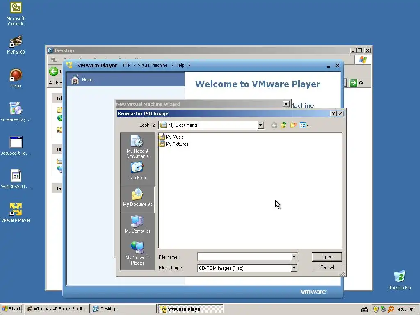Expand the Files of type dropdown

[294, 268]
